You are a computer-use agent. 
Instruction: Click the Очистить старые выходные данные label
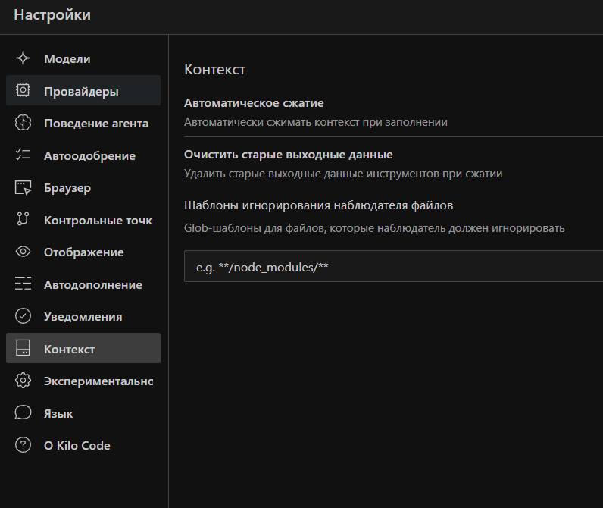tap(288, 155)
